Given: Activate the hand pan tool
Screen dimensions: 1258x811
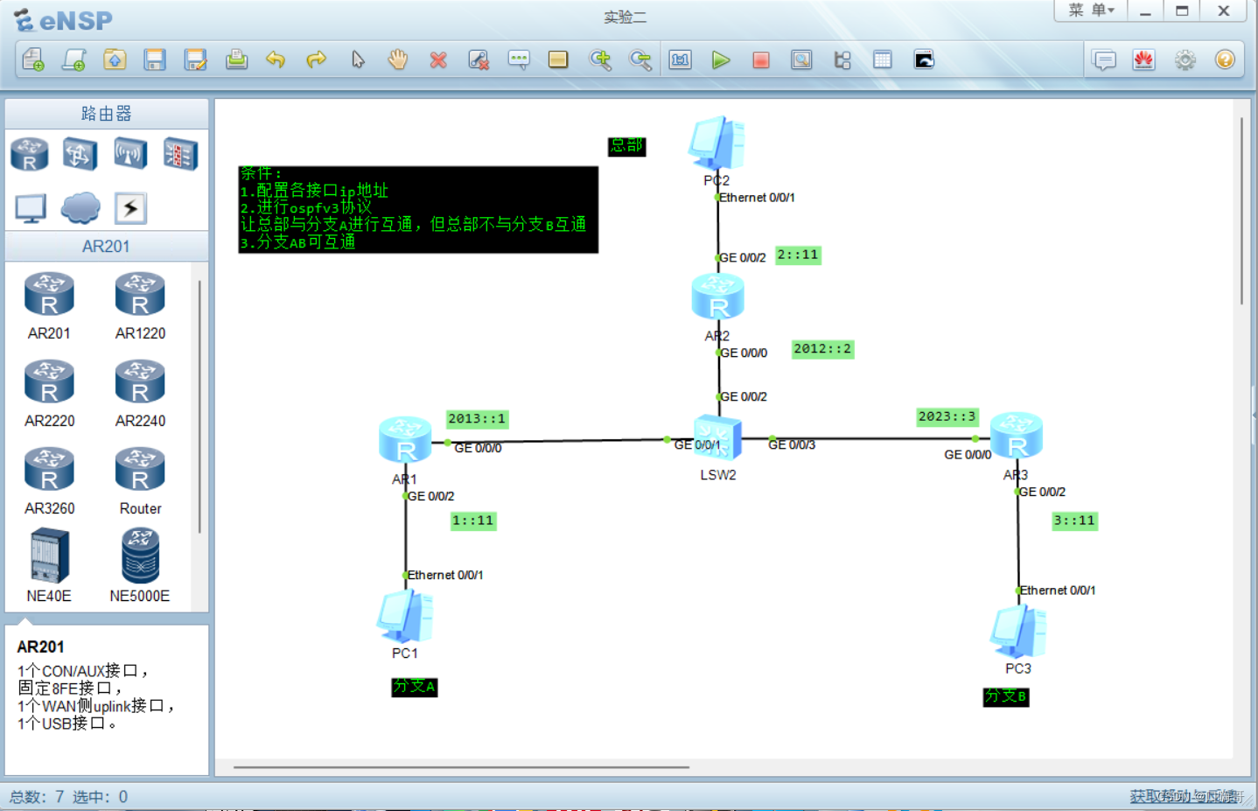Looking at the screenshot, I should [398, 59].
